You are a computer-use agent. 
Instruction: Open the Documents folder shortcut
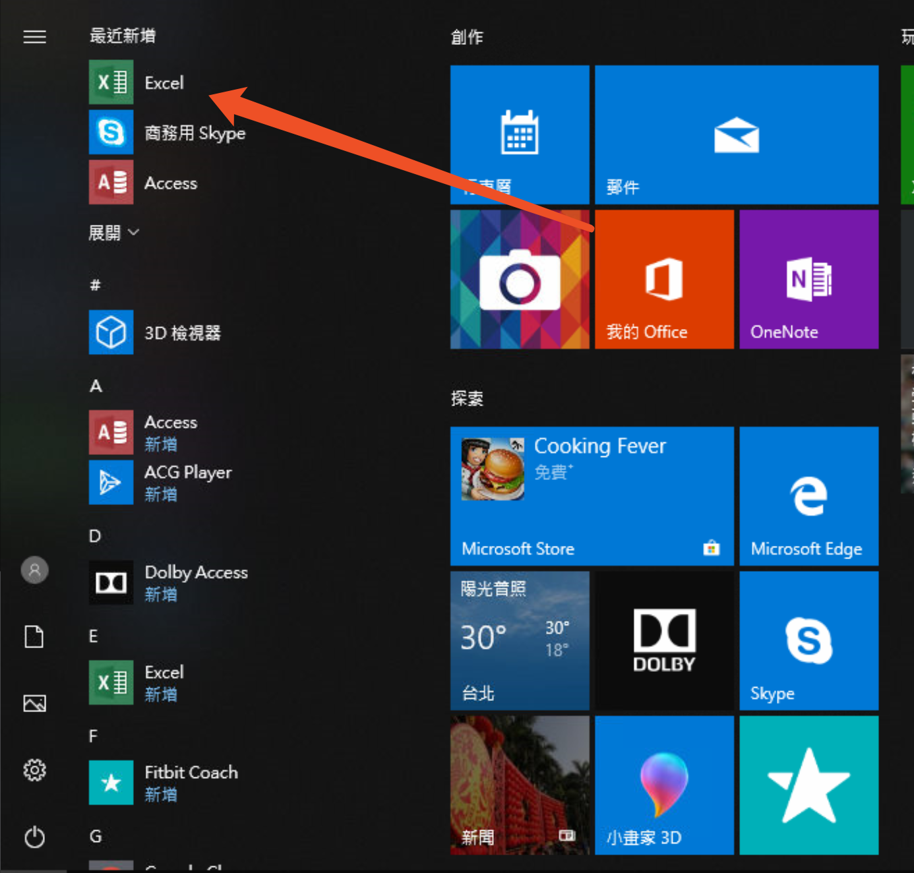(x=35, y=637)
